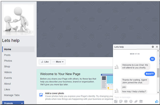Click the 'Welcome to Live Chat' message
Image resolution: width=160 pixels, height=105 pixels.
click(135, 66)
